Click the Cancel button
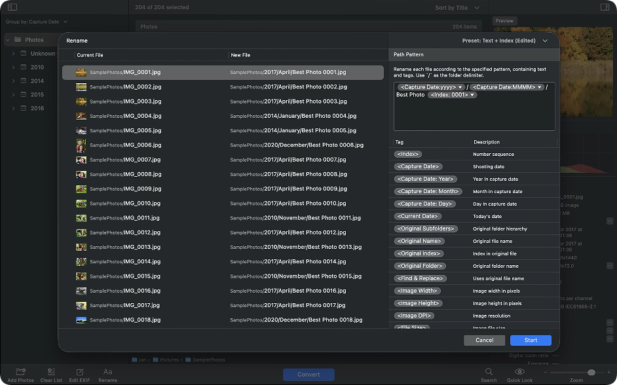This screenshot has width=617, height=385. coord(485,340)
